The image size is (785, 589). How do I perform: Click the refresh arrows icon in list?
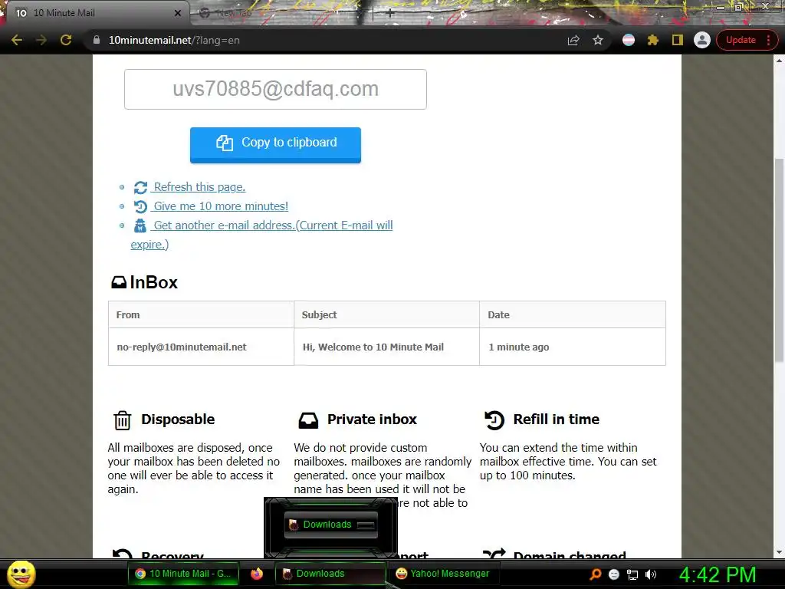140,187
